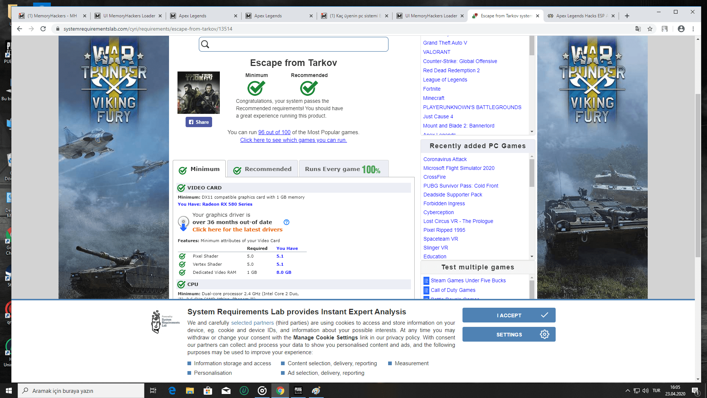Click down arrow of Recently added games scrollbar

pos(532,256)
